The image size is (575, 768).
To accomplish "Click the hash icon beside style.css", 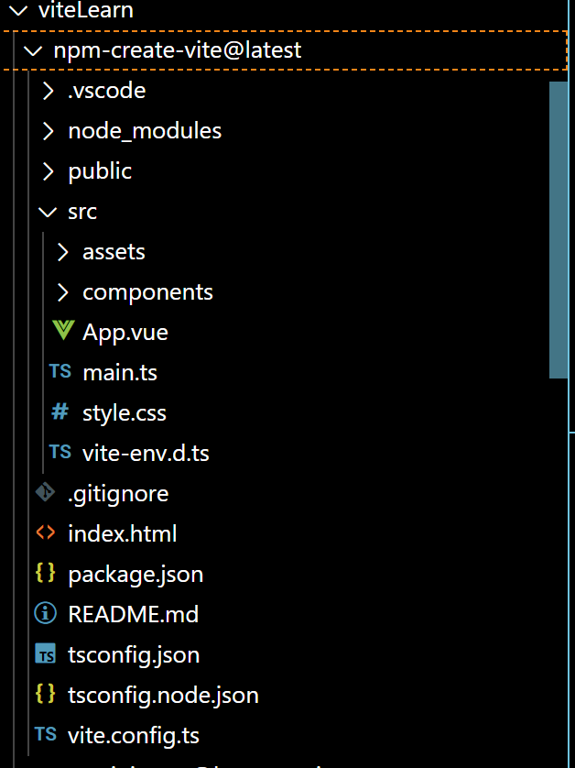I will tap(60, 411).
